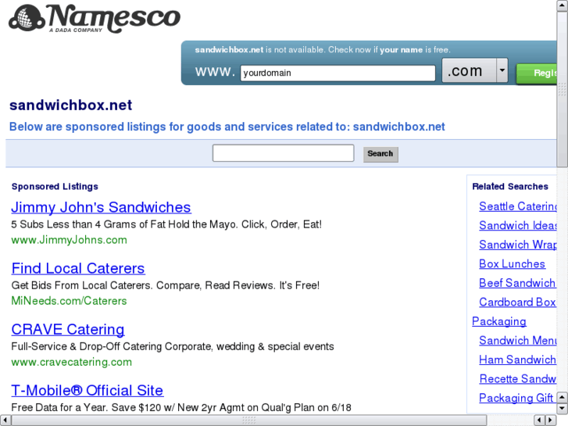568x426 pixels.
Task: Click horizontal scrollbar right arrow at far right
Action: tap(551, 421)
